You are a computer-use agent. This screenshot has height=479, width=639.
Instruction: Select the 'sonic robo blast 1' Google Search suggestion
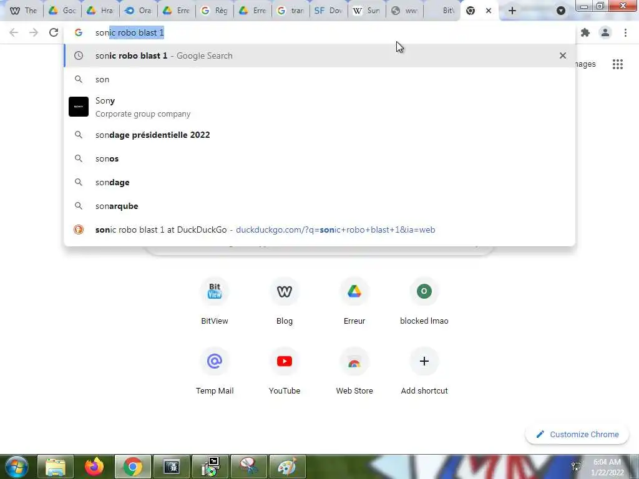[x=319, y=56]
